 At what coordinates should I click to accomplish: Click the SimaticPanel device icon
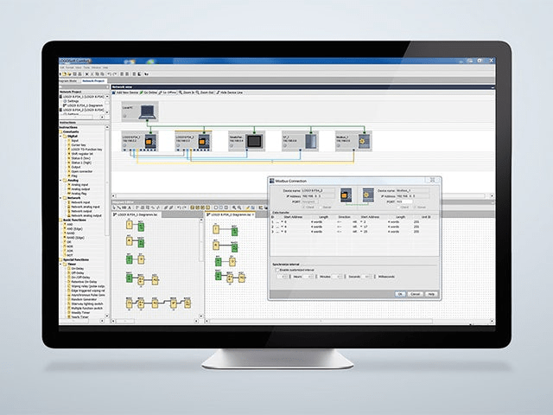click(x=252, y=141)
